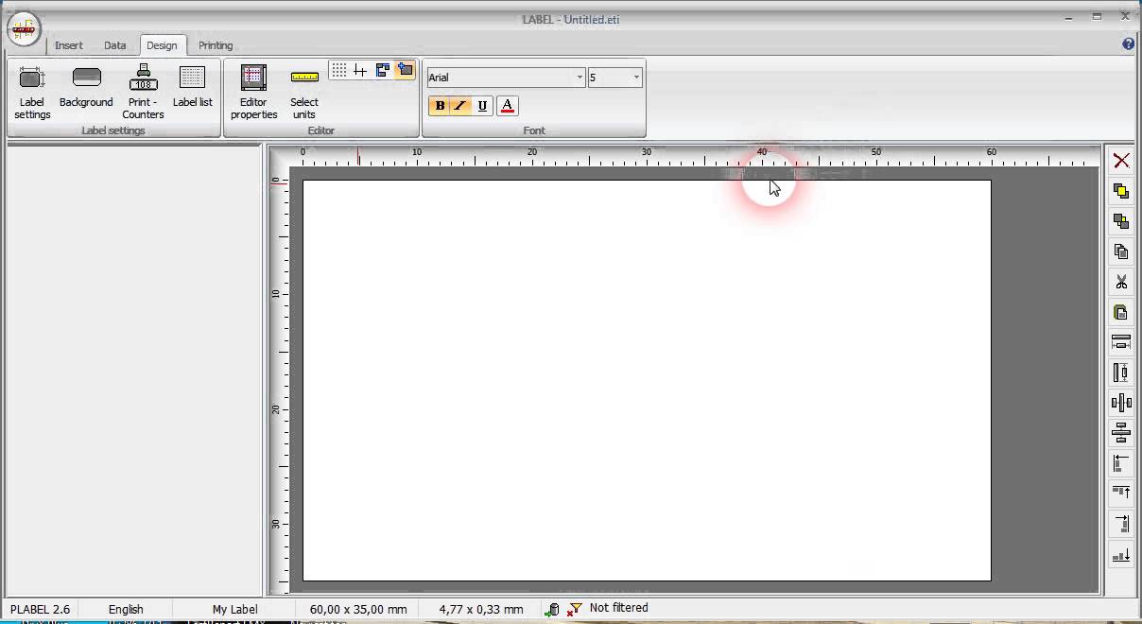Toggle Bold formatting
The width and height of the screenshot is (1142, 624).
[440, 106]
